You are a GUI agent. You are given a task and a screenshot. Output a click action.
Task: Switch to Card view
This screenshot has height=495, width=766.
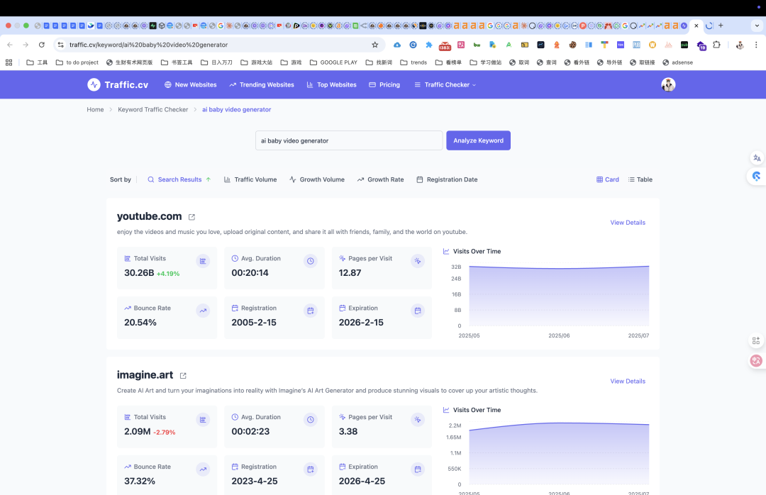[608, 179]
